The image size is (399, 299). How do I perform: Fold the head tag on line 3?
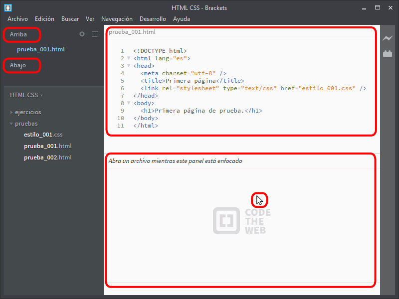pos(129,66)
